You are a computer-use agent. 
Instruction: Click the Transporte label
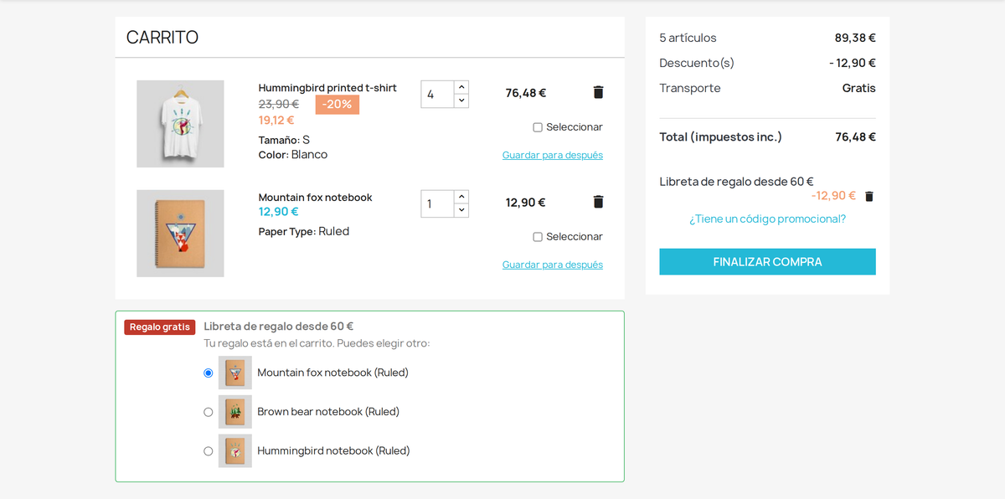(x=690, y=88)
